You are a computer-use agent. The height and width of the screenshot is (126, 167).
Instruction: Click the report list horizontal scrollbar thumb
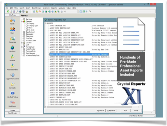coord(89,107)
